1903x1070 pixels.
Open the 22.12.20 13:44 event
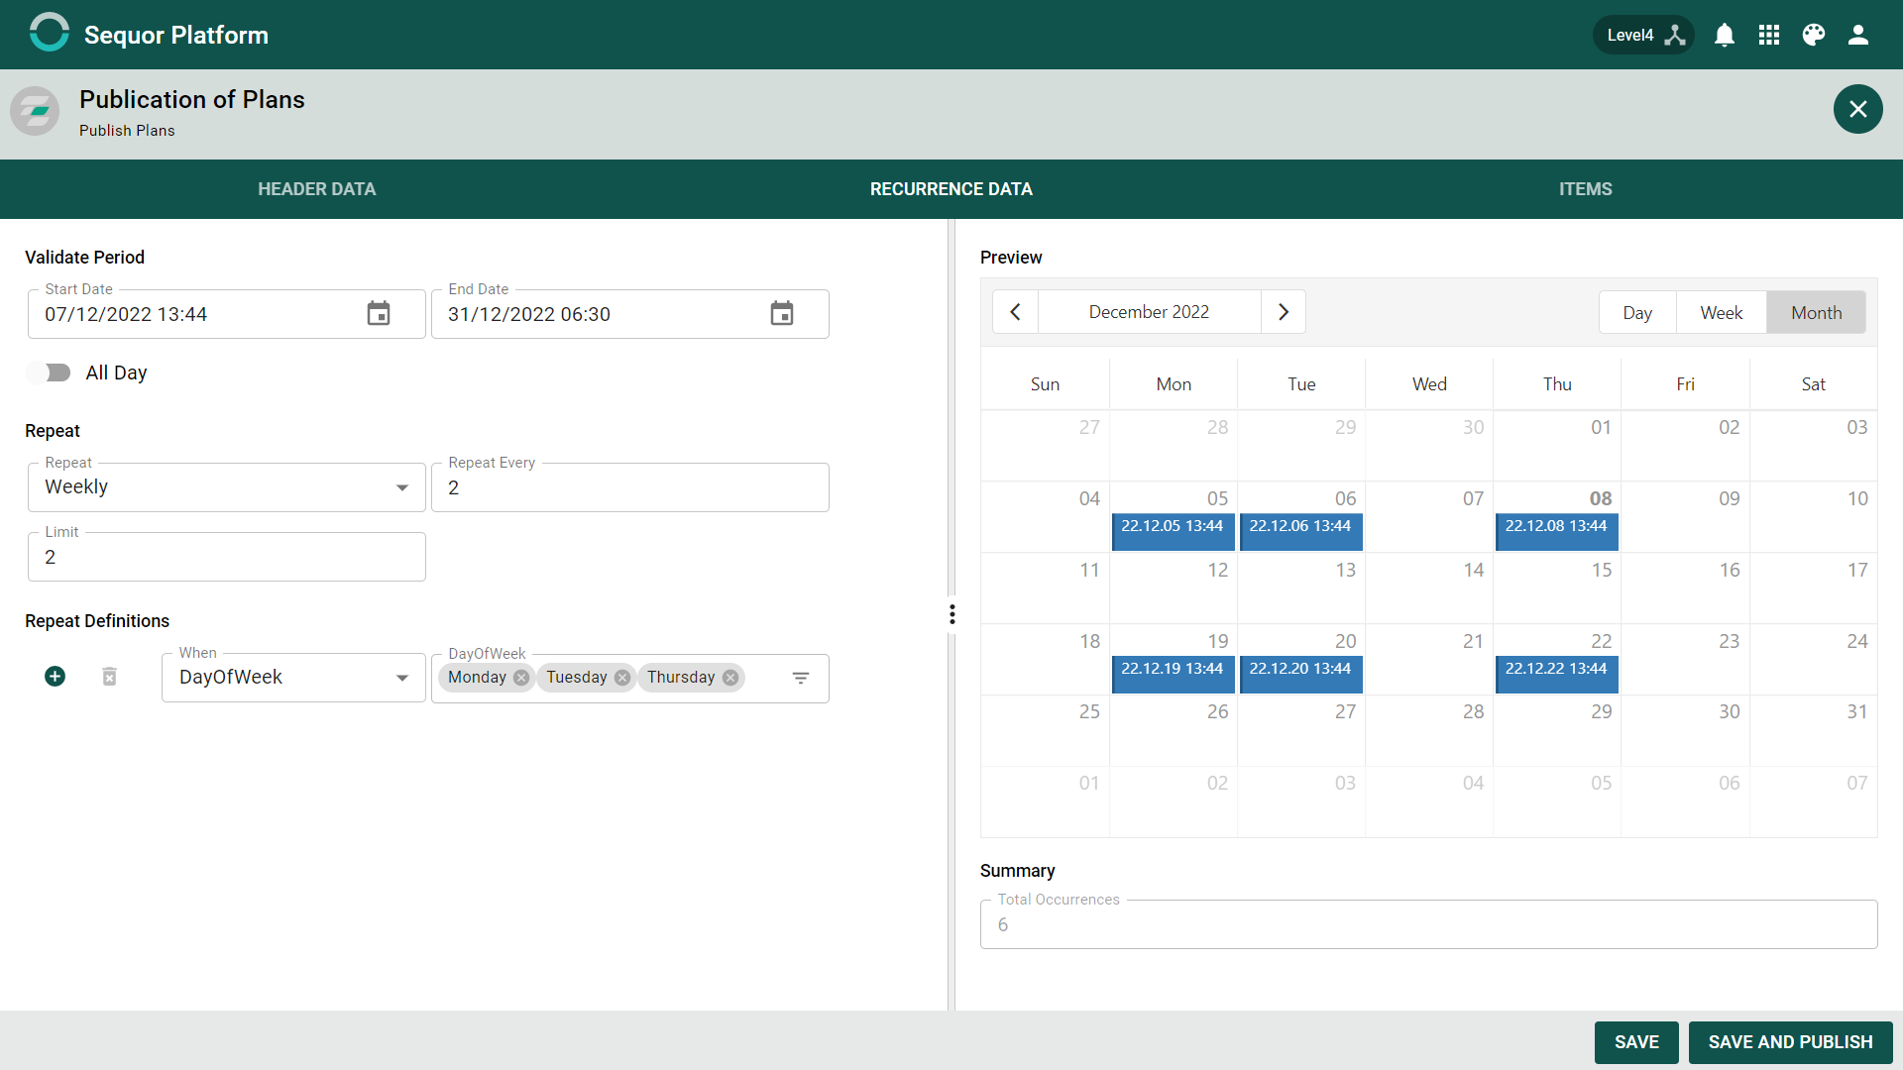(x=1301, y=675)
